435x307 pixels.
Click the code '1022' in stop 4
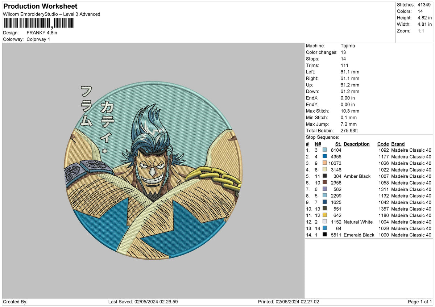click(x=383, y=170)
